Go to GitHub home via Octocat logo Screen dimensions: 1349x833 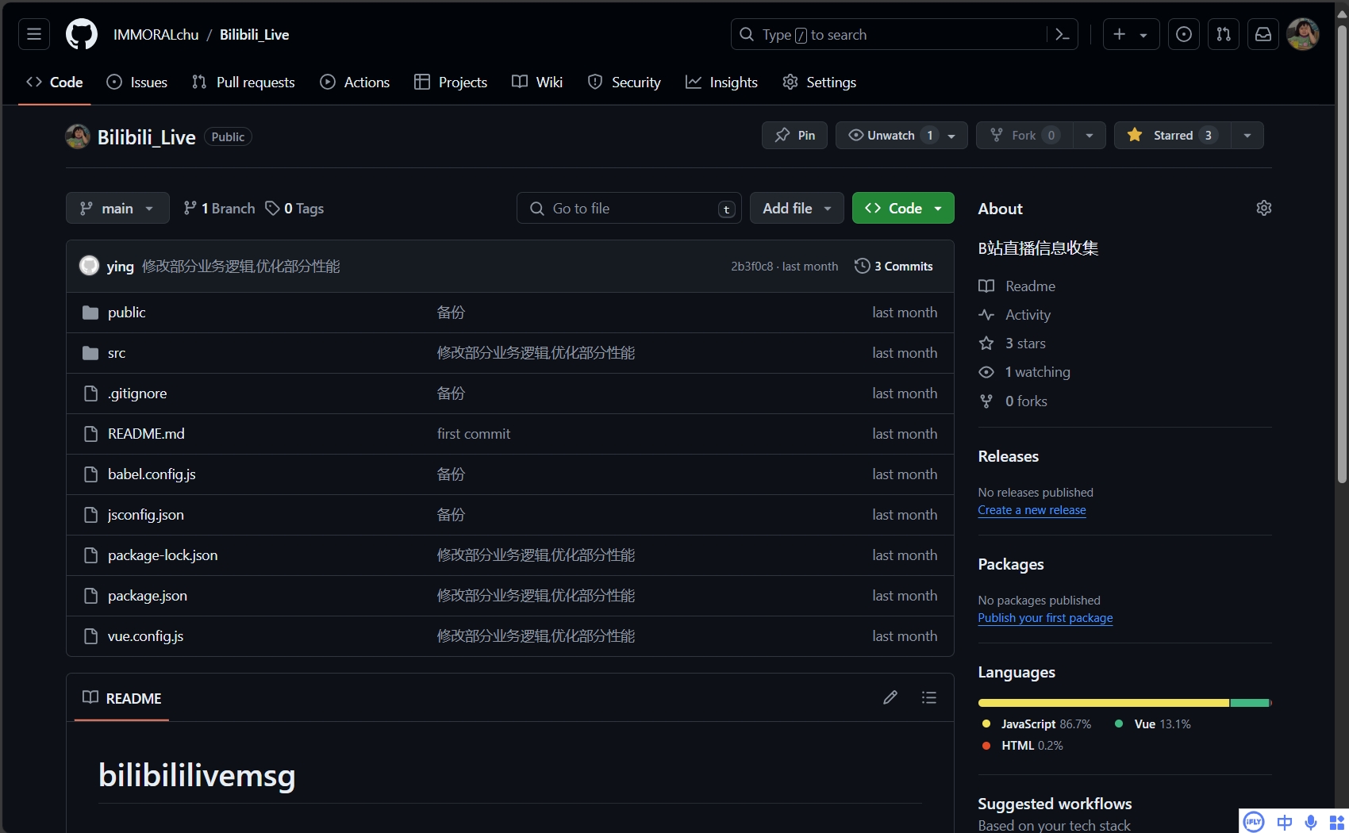(81, 34)
